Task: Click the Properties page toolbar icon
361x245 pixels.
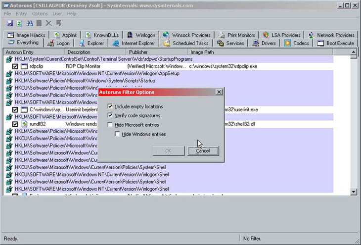Action: point(39,23)
